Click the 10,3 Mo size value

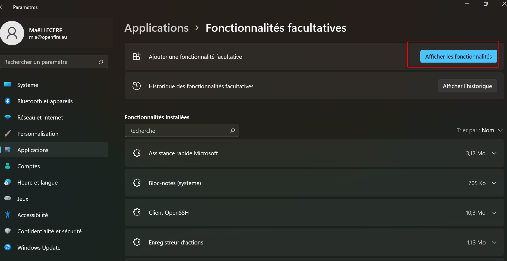(x=476, y=213)
